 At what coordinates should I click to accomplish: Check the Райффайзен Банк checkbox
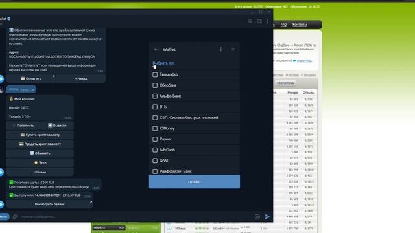155,171
